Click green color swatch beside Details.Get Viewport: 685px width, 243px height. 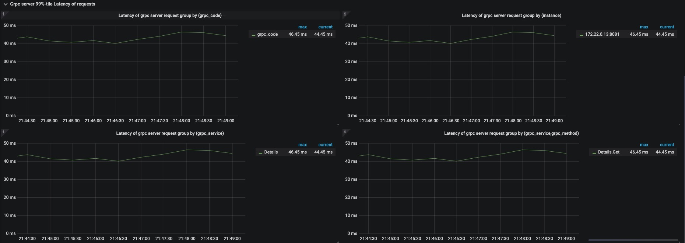pyautogui.click(x=594, y=153)
